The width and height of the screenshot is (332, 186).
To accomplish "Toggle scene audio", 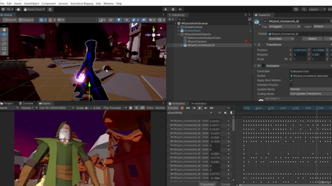I will click(127, 20).
